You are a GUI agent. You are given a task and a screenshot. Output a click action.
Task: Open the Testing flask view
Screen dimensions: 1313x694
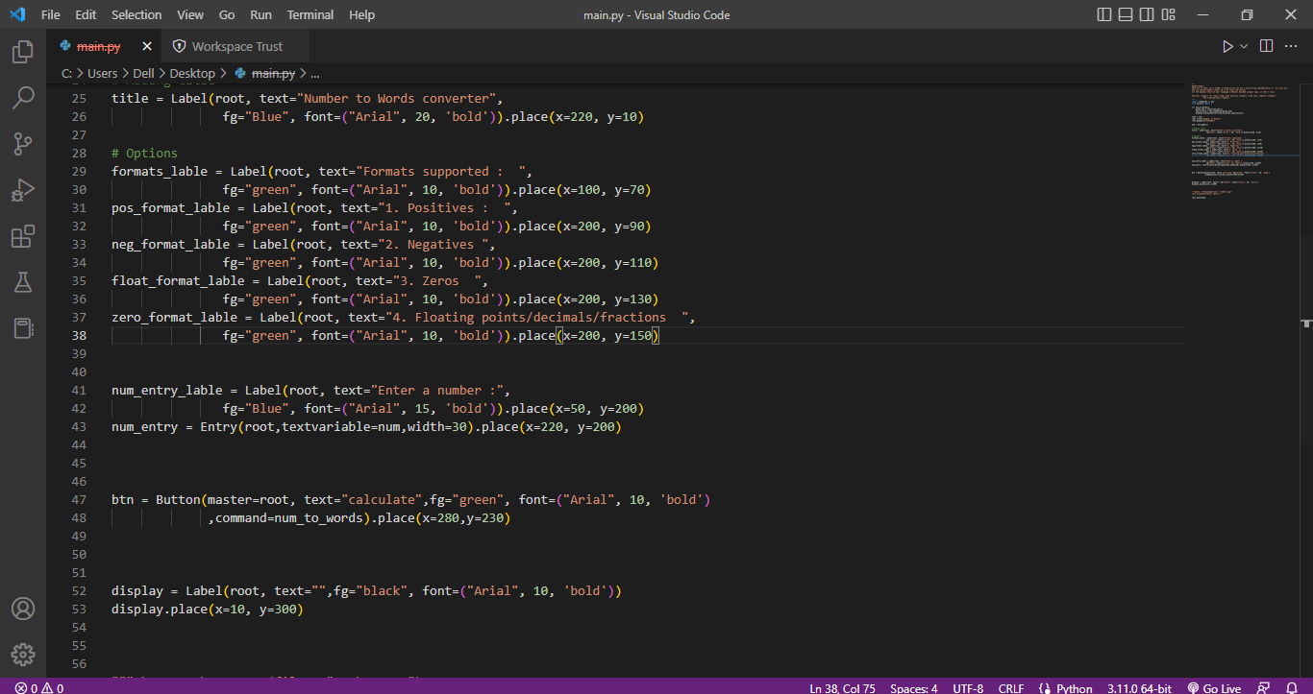23,282
